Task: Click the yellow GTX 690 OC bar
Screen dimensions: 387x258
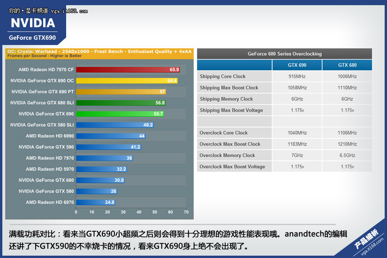Action: (x=127, y=81)
